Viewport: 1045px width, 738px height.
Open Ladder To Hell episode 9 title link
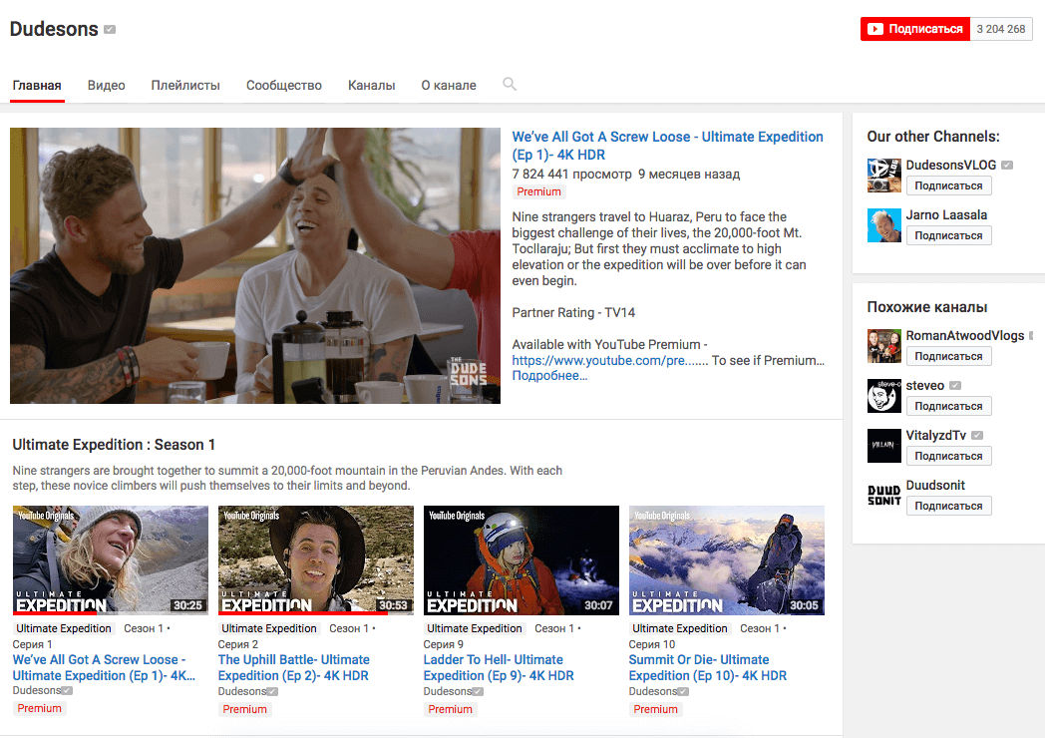pyautogui.click(x=499, y=667)
